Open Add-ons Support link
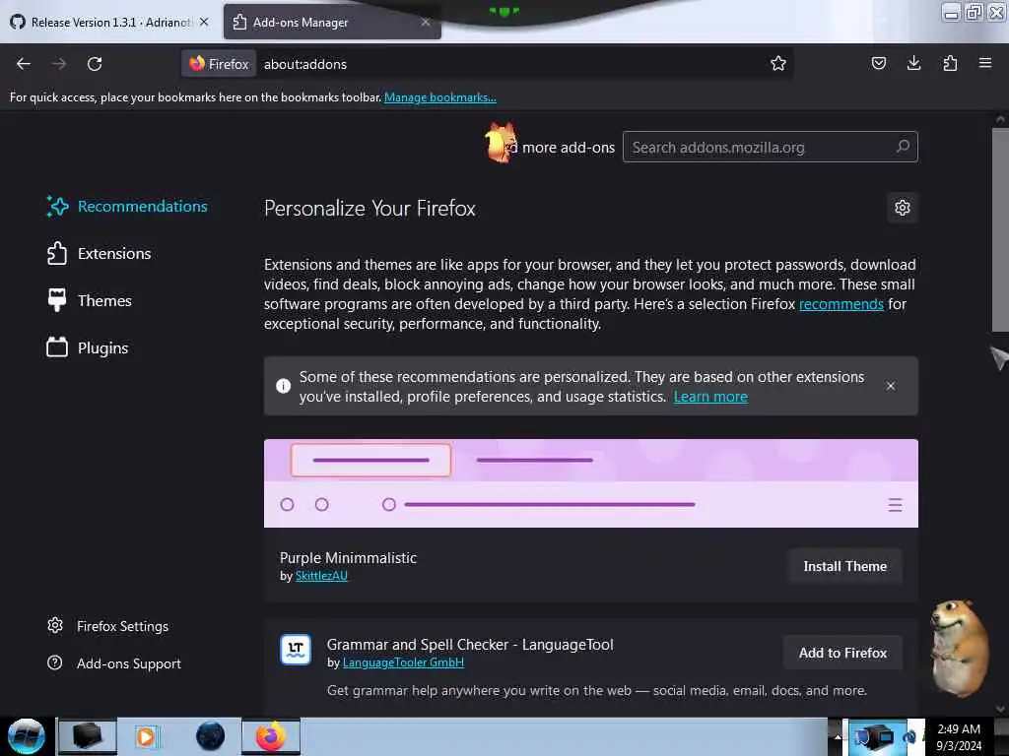The image size is (1009, 756). [x=114, y=663]
